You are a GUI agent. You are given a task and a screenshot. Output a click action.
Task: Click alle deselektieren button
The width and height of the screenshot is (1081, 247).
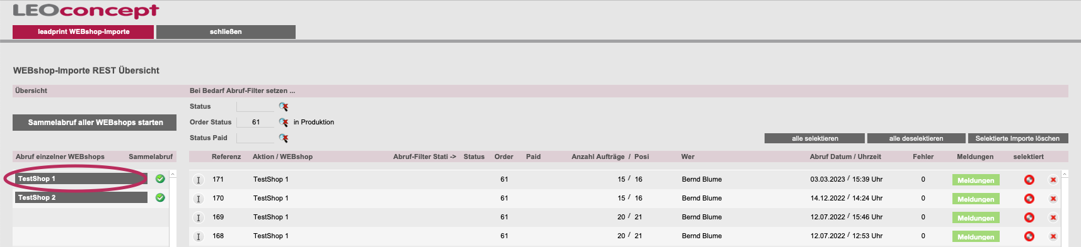[x=916, y=138]
